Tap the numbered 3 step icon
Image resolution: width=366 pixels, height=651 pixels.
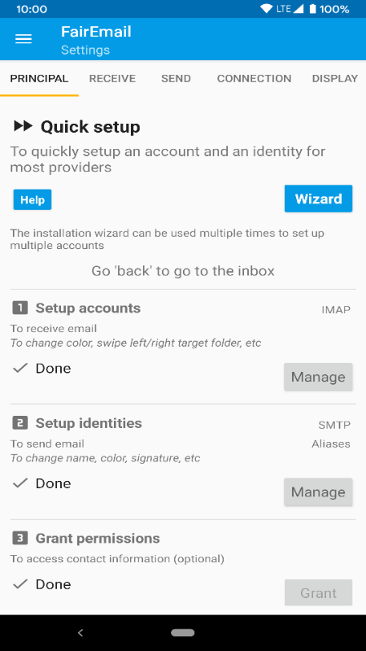(20, 538)
